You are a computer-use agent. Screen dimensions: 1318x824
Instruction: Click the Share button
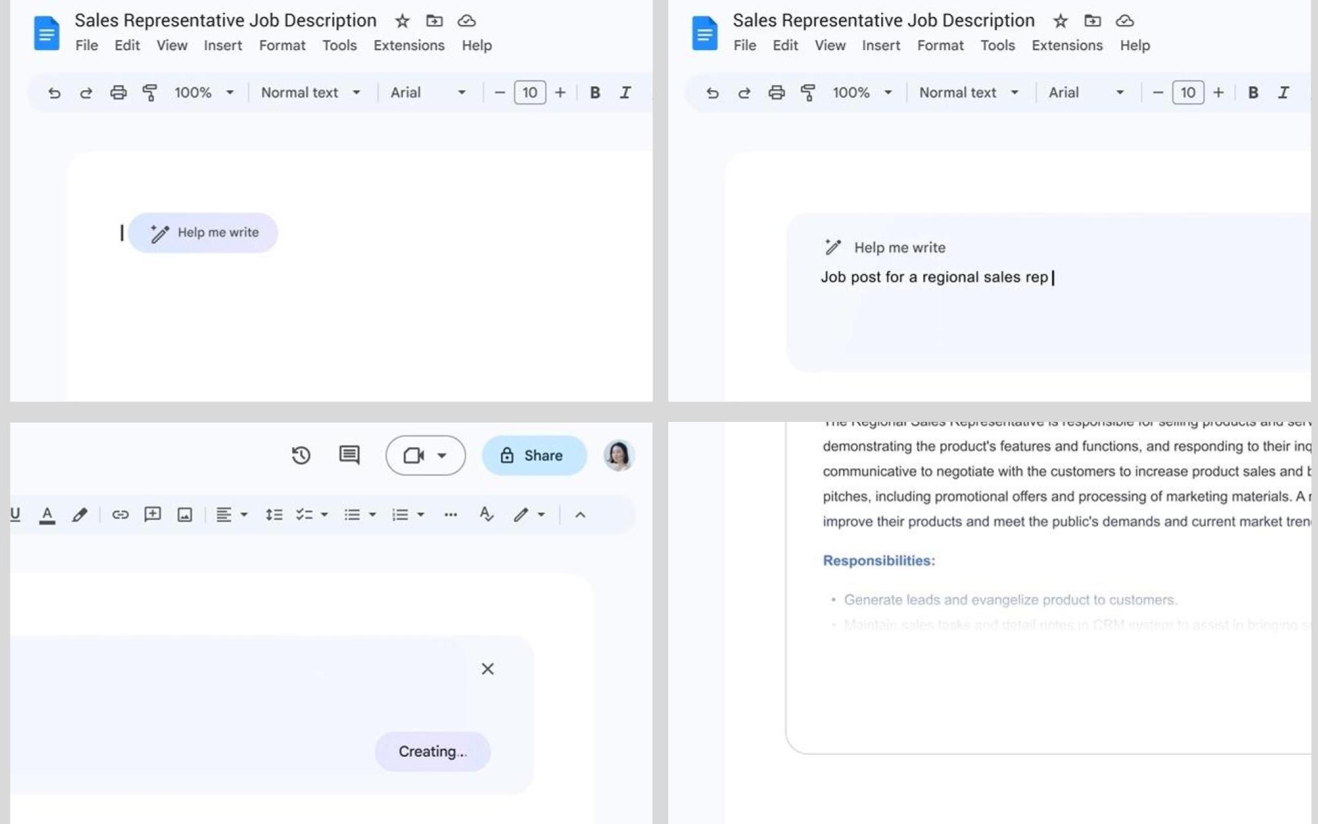click(534, 456)
